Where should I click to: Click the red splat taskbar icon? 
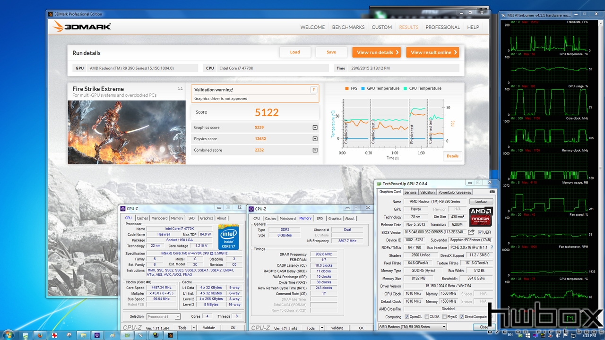coord(54,335)
